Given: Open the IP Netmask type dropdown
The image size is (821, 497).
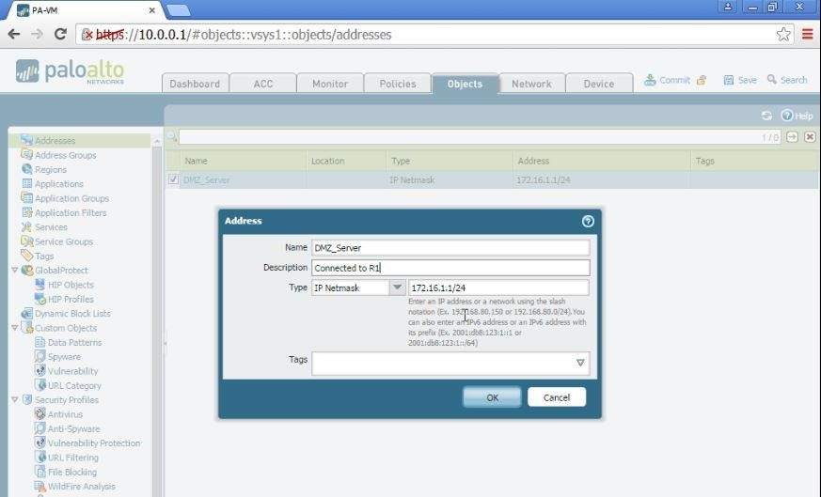Looking at the screenshot, I should (x=397, y=287).
